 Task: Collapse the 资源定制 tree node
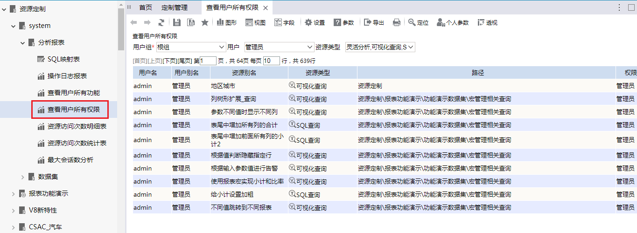coord(4,9)
